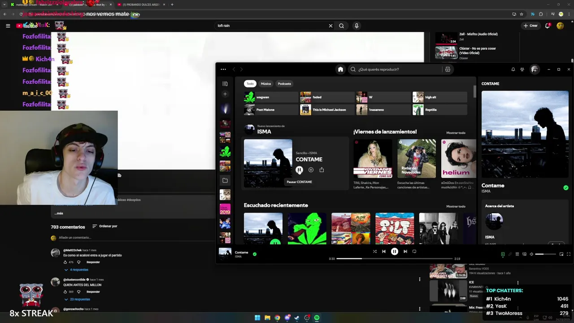Viewport: 574px width, 323px height.
Task: Expand 23 respuestas under clustercontilde's comment
Action: [x=77, y=299]
